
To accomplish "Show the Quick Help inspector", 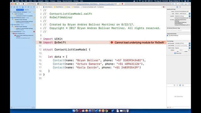I will tap(180, 7).
